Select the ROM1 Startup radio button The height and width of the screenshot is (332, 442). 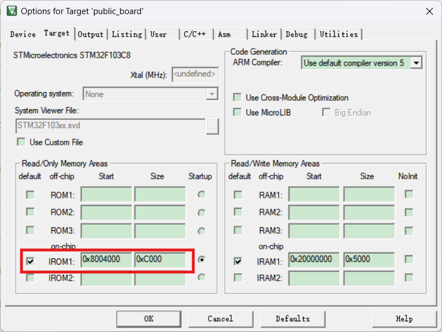point(201,195)
